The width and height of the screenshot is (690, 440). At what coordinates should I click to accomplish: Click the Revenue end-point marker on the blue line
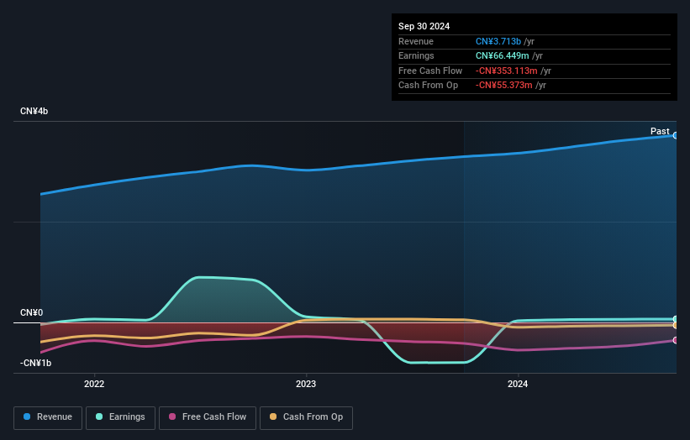click(676, 135)
